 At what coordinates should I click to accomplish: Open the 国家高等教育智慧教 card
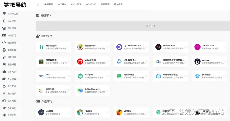(x=170, y=61)
